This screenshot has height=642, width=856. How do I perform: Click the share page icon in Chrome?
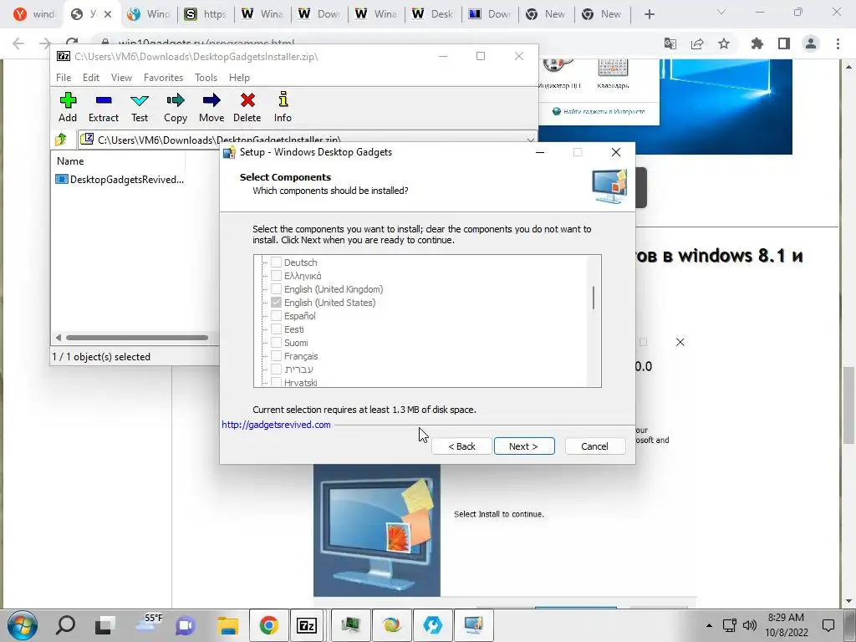tap(697, 43)
